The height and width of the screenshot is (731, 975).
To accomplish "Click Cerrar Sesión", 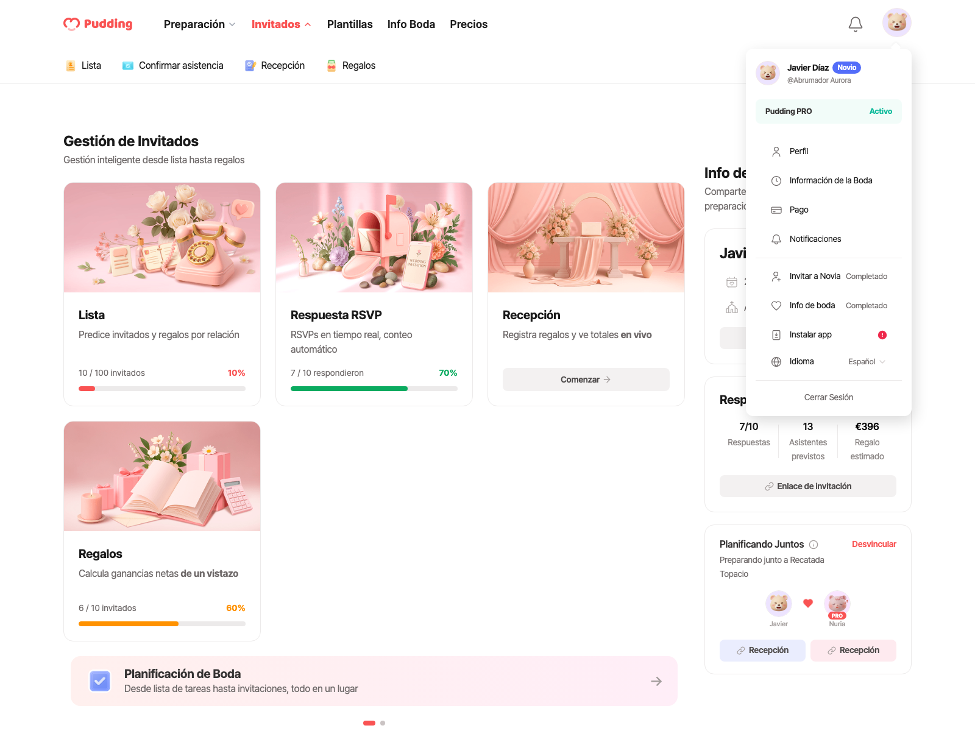I will 829,398.
